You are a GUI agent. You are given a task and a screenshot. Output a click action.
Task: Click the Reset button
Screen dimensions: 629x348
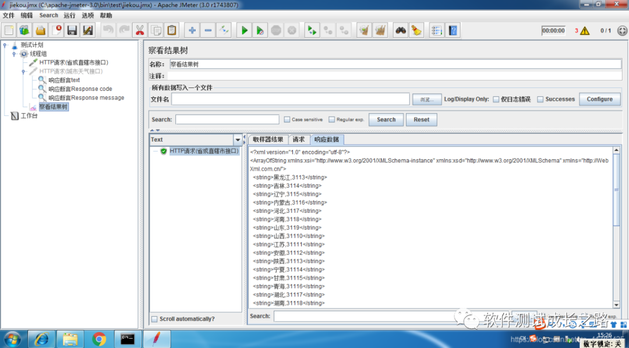point(422,119)
